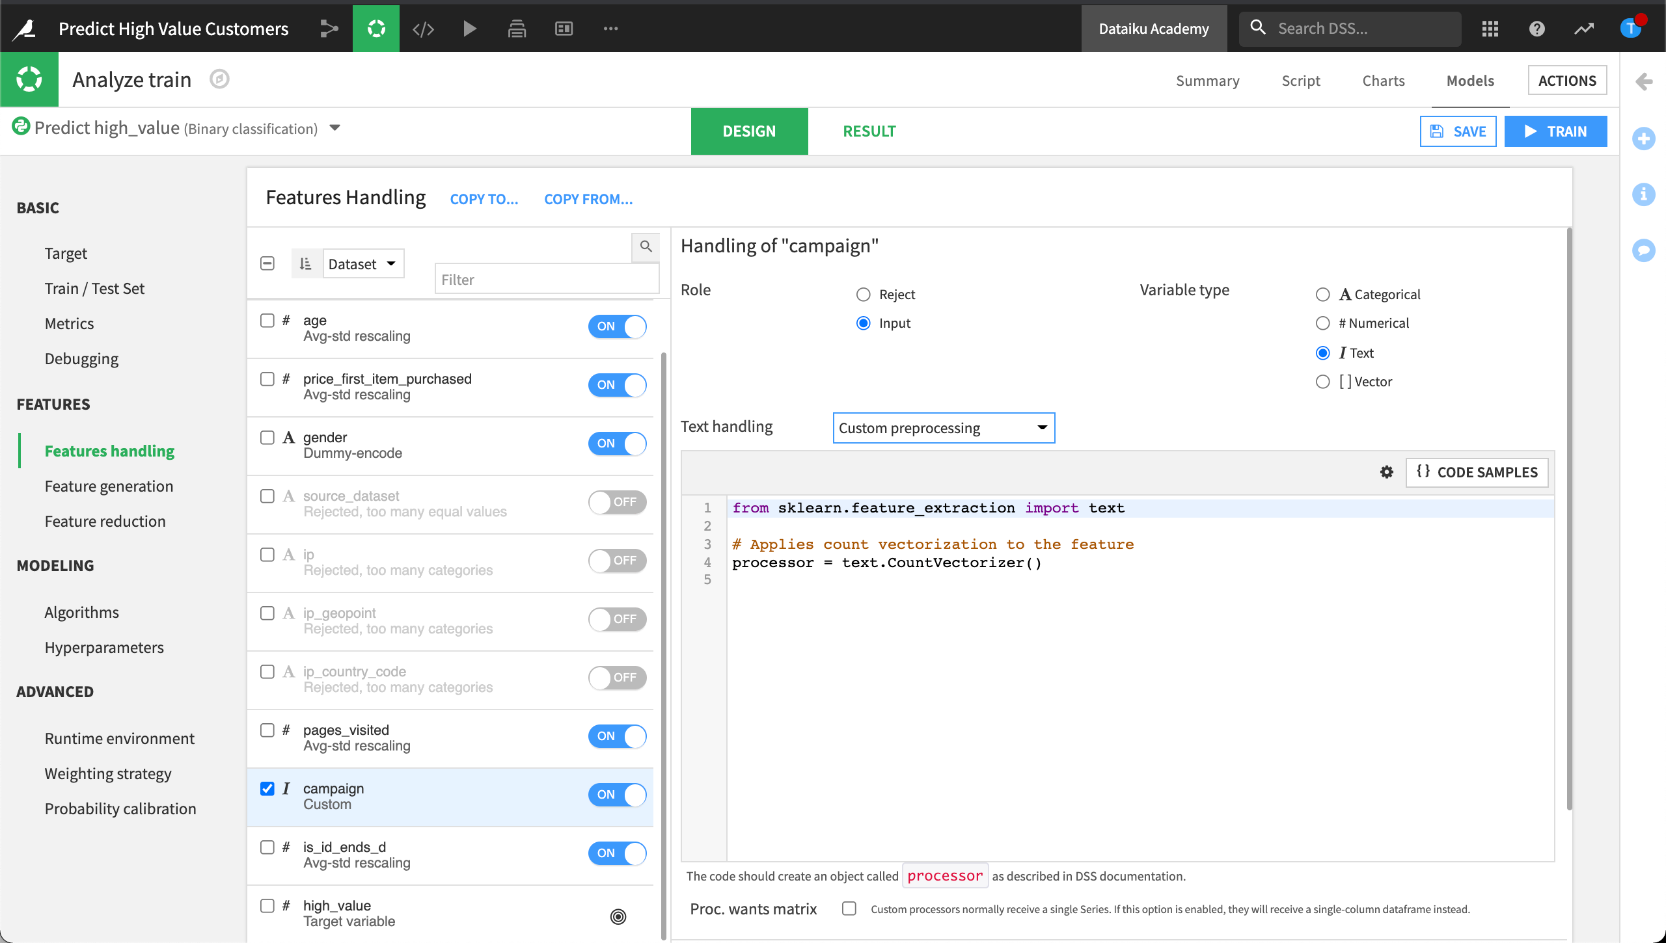Click the back arrow in the right panel
1666x943 pixels.
pyautogui.click(x=1644, y=81)
